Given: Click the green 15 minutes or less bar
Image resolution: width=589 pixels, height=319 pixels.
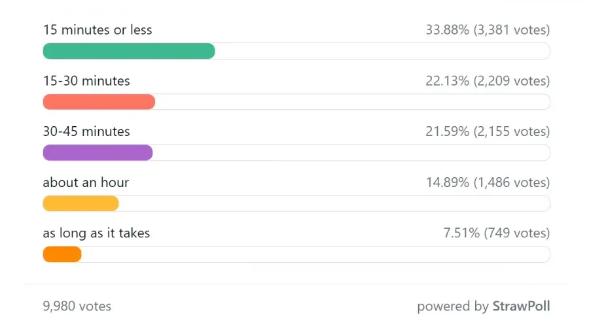Looking at the screenshot, I should [129, 51].
